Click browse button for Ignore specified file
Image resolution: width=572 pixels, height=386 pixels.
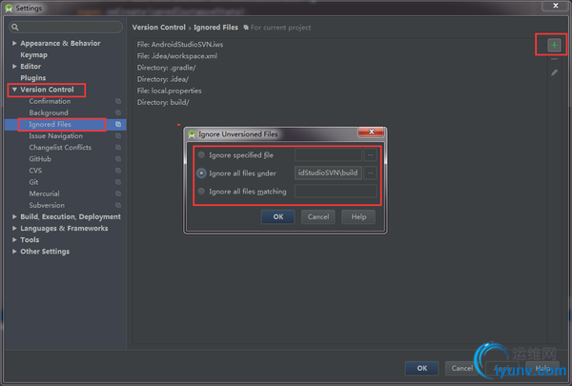(370, 155)
